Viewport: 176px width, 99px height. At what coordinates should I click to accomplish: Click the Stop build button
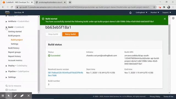pos(53,34)
